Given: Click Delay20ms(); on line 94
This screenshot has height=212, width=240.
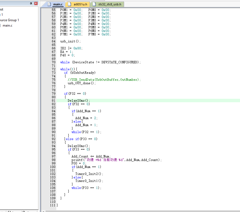Looking at the screenshot, I should coord(79,146).
